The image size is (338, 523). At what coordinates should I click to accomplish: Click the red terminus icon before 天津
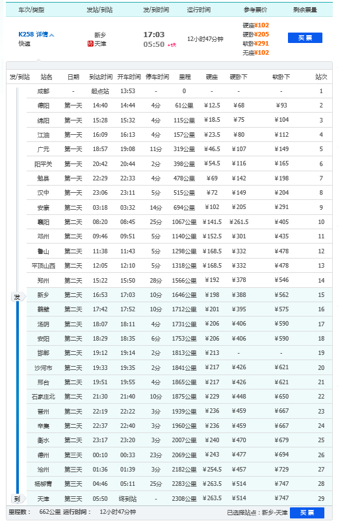[90, 44]
